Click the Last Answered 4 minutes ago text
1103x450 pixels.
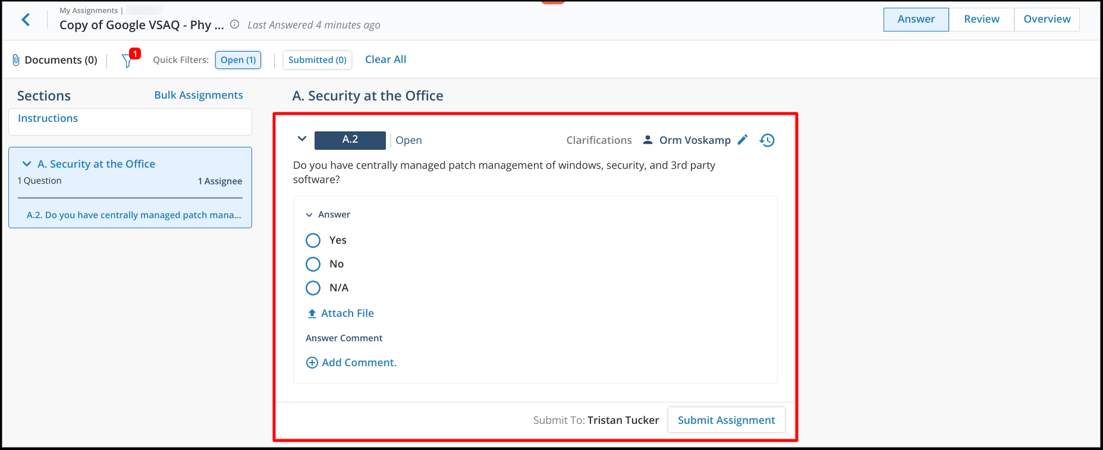314,25
